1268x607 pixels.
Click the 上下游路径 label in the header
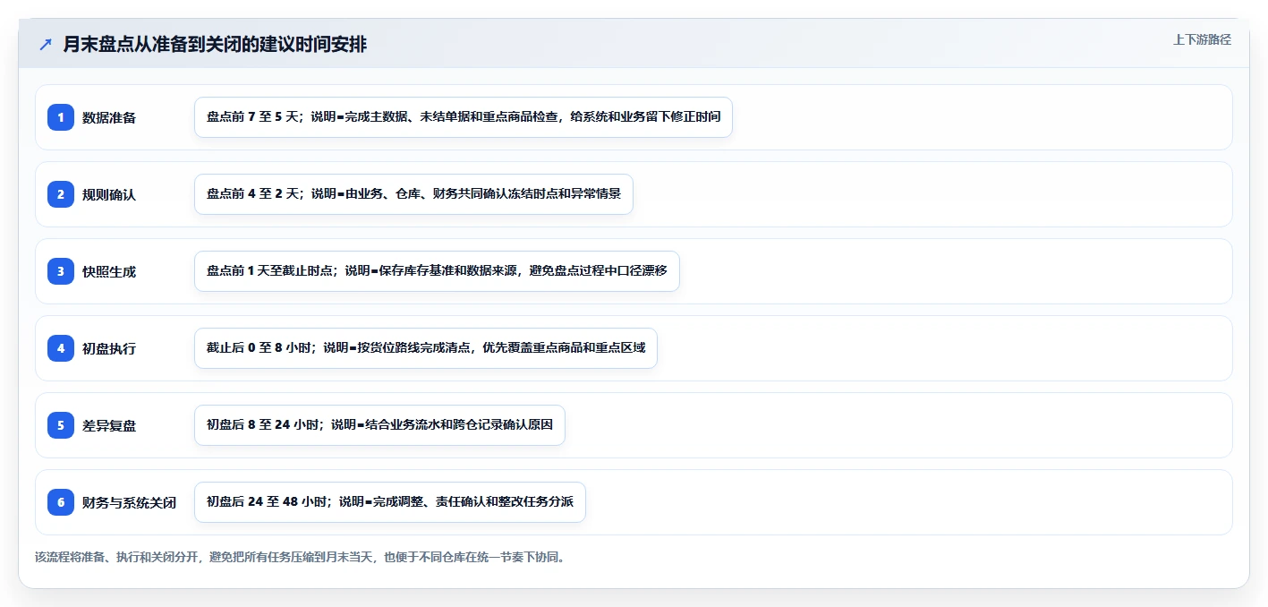pos(1202,39)
